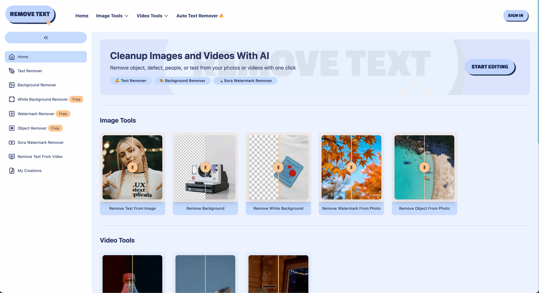The image size is (539, 293).
Task: Open Home in the top navigation
Action: coord(82,16)
